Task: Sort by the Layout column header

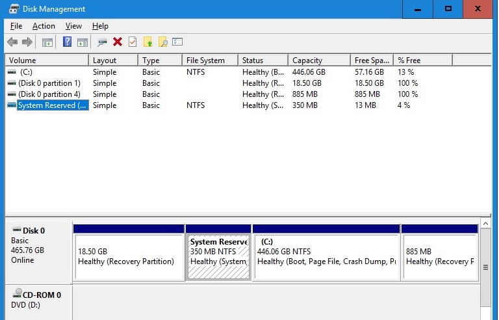Action: click(x=113, y=60)
